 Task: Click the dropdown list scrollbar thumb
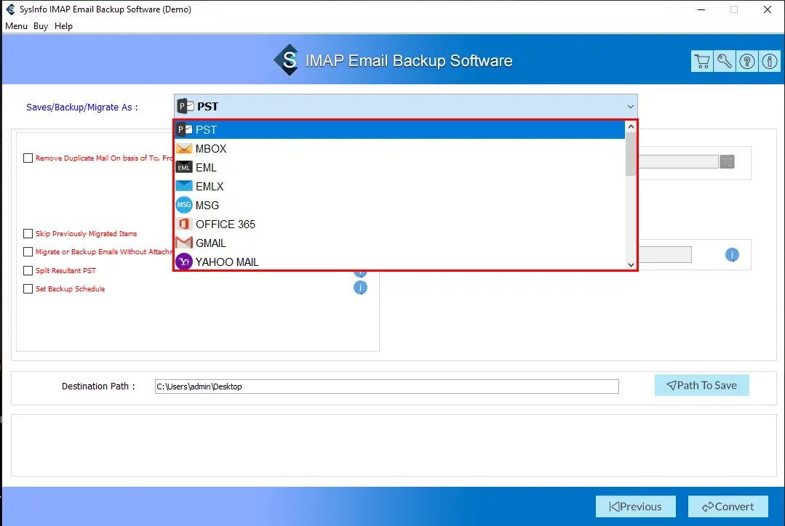(x=631, y=154)
